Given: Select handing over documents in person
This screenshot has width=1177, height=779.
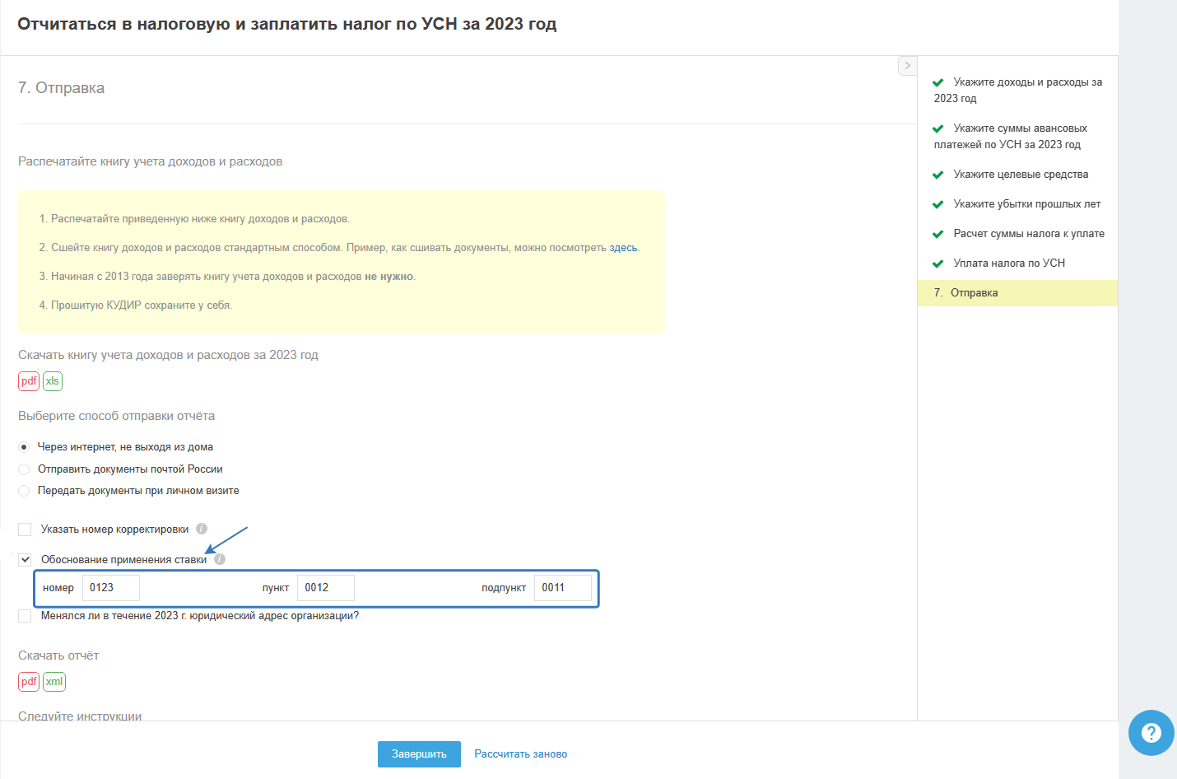Looking at the screenshot, I should tap(25, 491).
